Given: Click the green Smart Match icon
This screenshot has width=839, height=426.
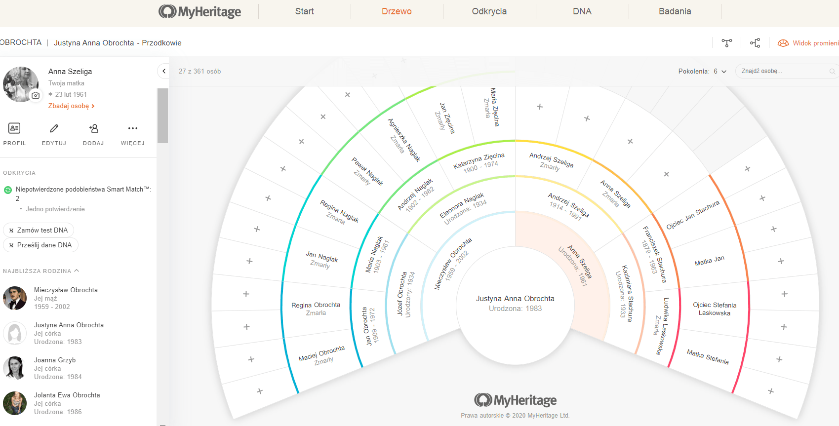Looking at the screenshot, I should coord(8,190).
